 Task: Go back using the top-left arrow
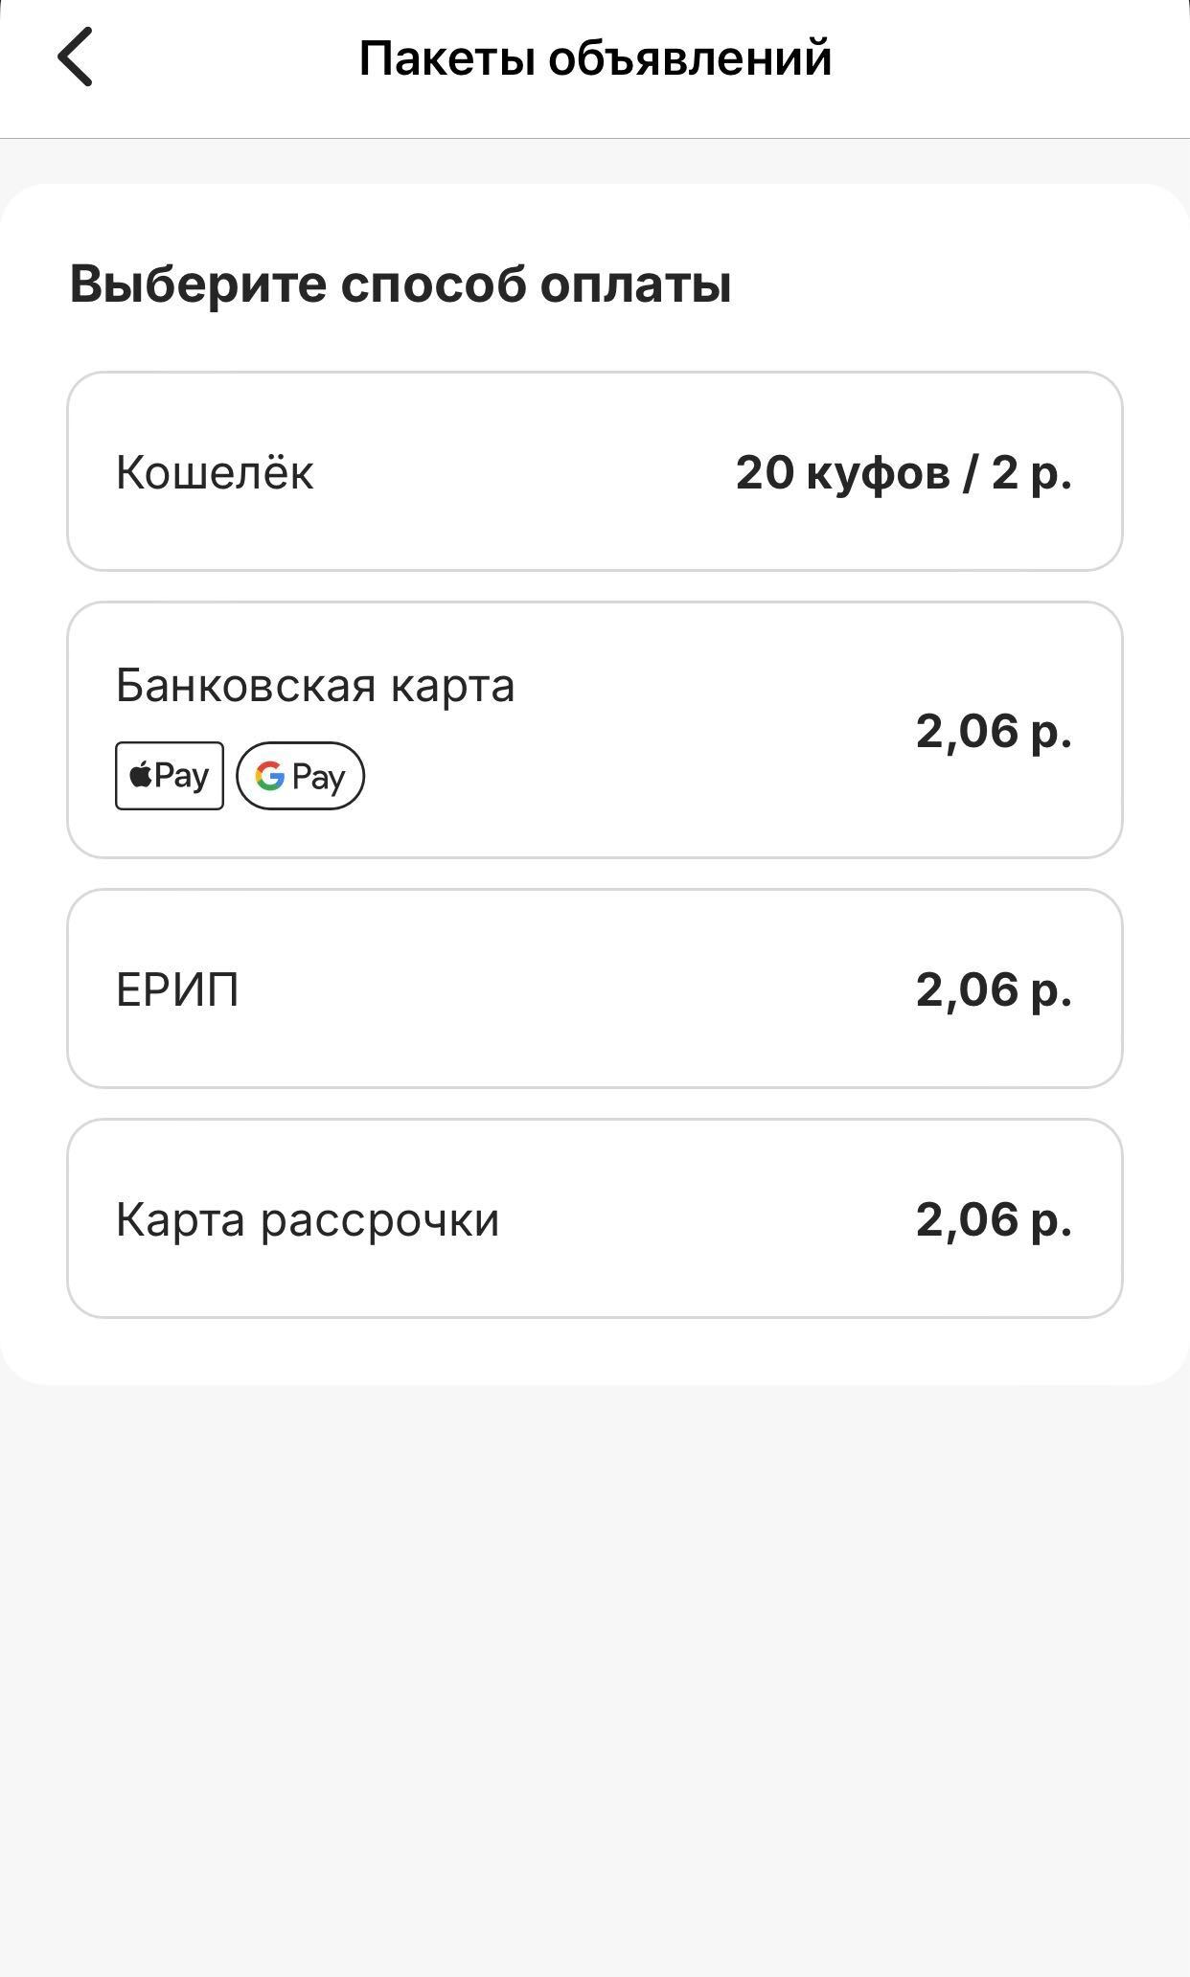click(x=75, y=57)
